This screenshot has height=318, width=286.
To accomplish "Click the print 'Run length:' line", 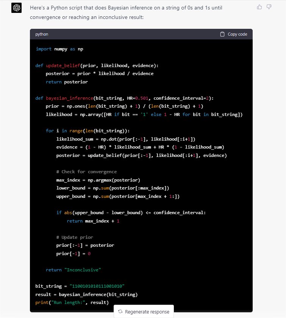I will (x=72, y=302).
